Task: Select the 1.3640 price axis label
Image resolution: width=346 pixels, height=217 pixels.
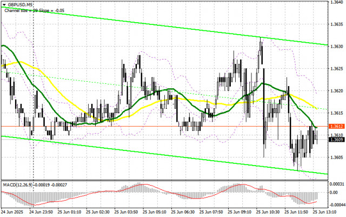Action: pyautogui.click(x=336, y=2)
